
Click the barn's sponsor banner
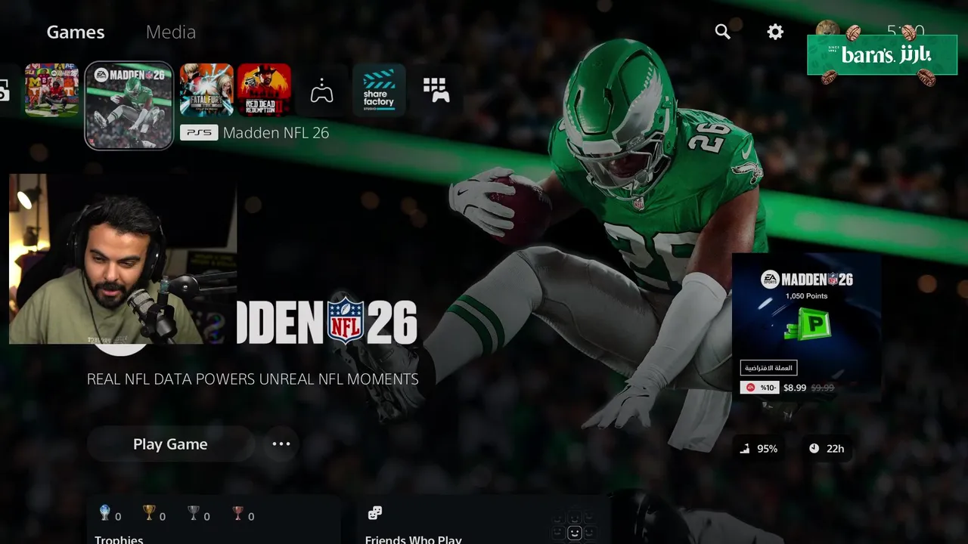click(x=882, y=55)
